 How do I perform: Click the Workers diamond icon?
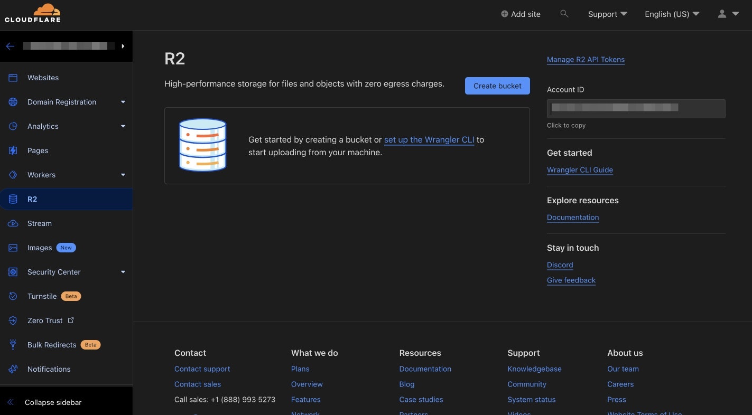(x=13, y=175)
